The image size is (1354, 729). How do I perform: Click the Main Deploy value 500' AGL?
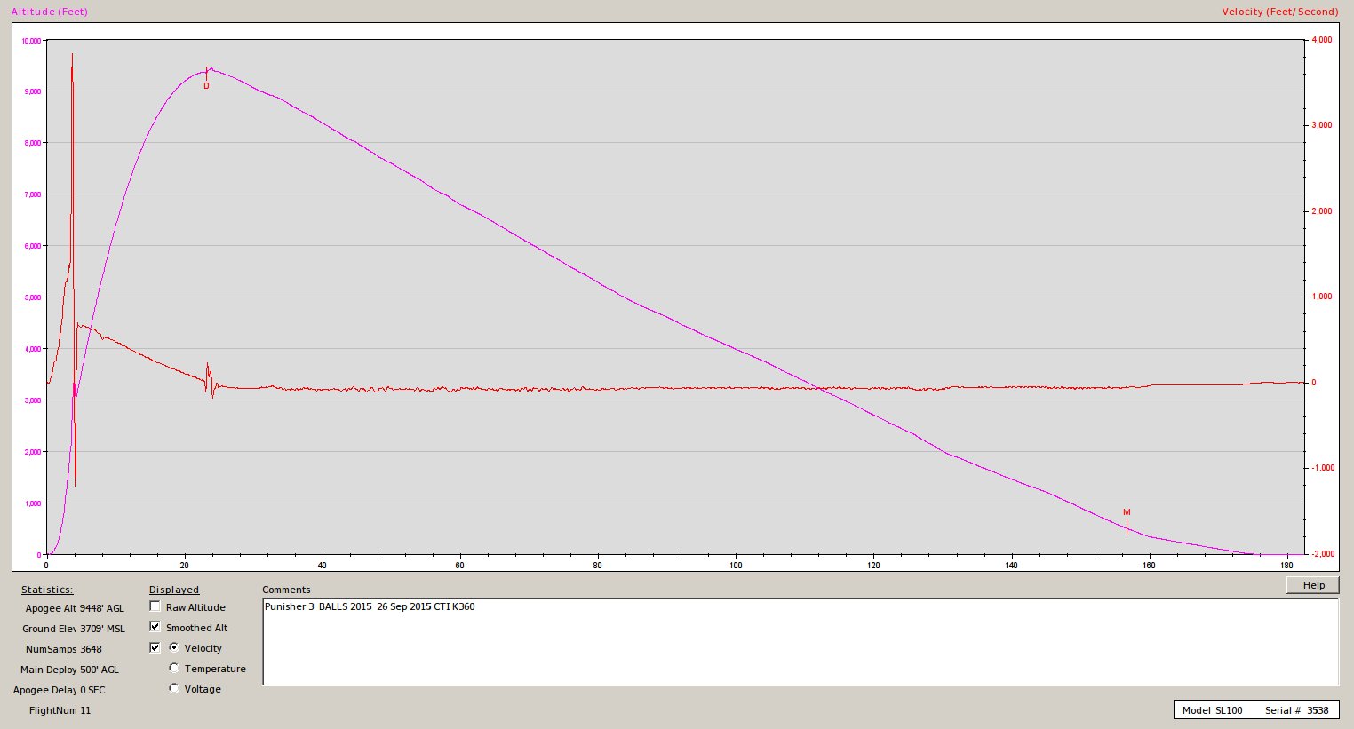click(100, 670)
